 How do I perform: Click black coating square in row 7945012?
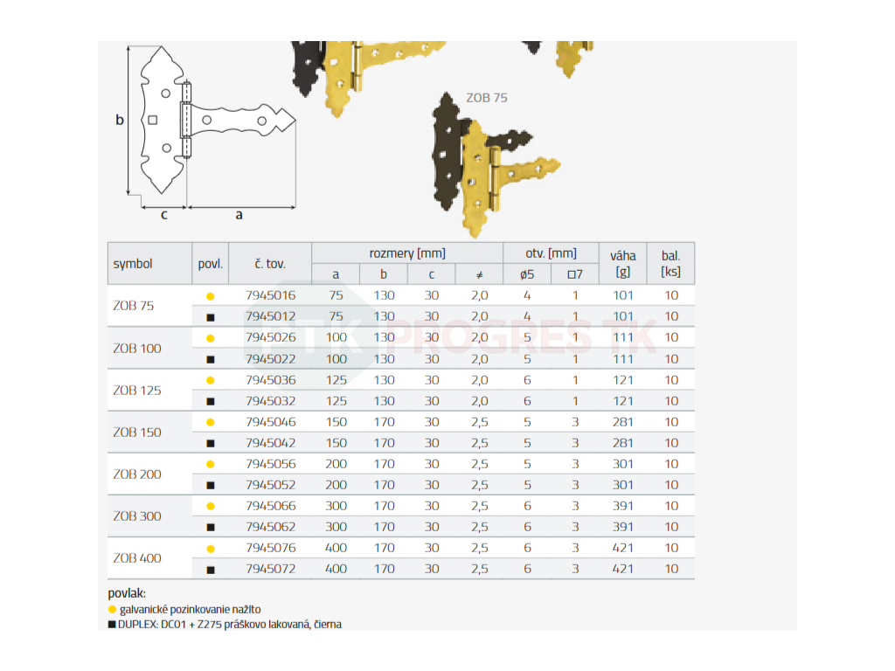pos(211,317)
